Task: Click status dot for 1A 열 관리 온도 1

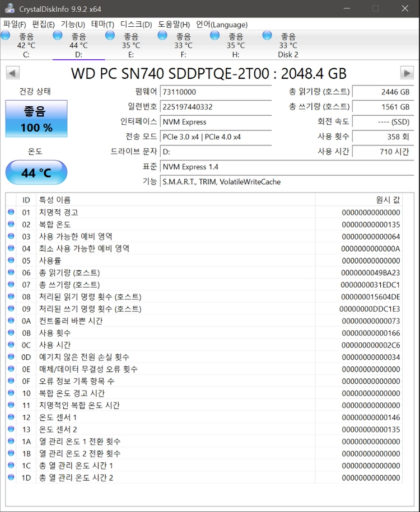Action: tap(11, 441)
